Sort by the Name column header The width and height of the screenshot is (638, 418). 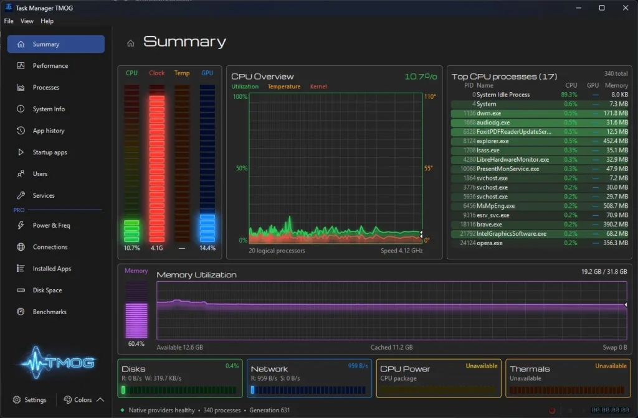(485, 85)
